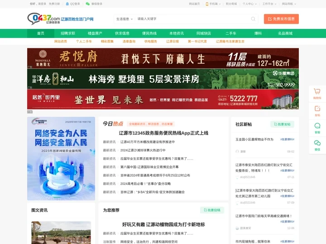Click the search magnifier icon
The width and height of the screenshot is (326, 244).
[x=253, y=19]
